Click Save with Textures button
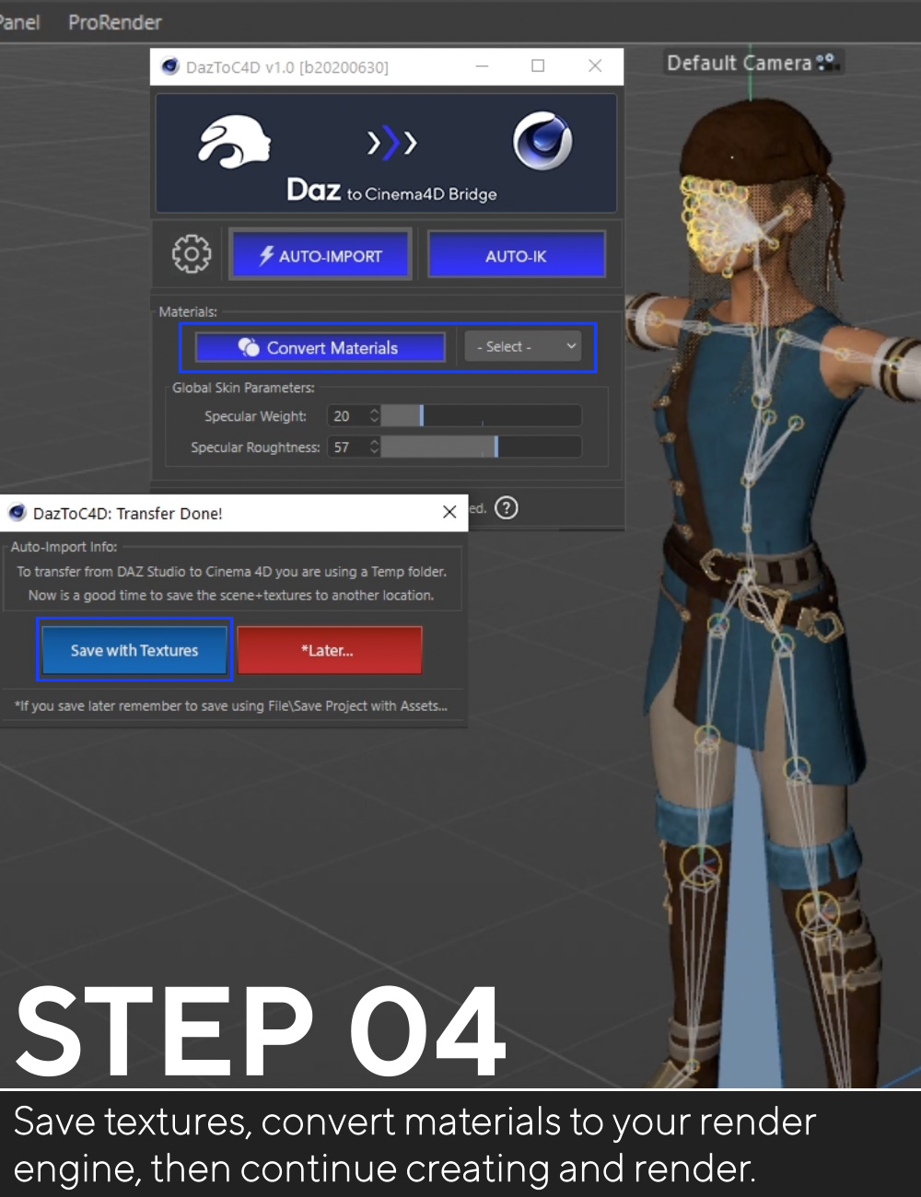 point(134,650)
